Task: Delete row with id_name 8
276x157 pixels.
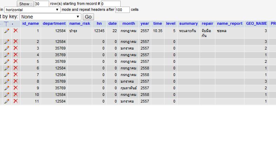Action: pyautogui.click(x=15, y=81)
